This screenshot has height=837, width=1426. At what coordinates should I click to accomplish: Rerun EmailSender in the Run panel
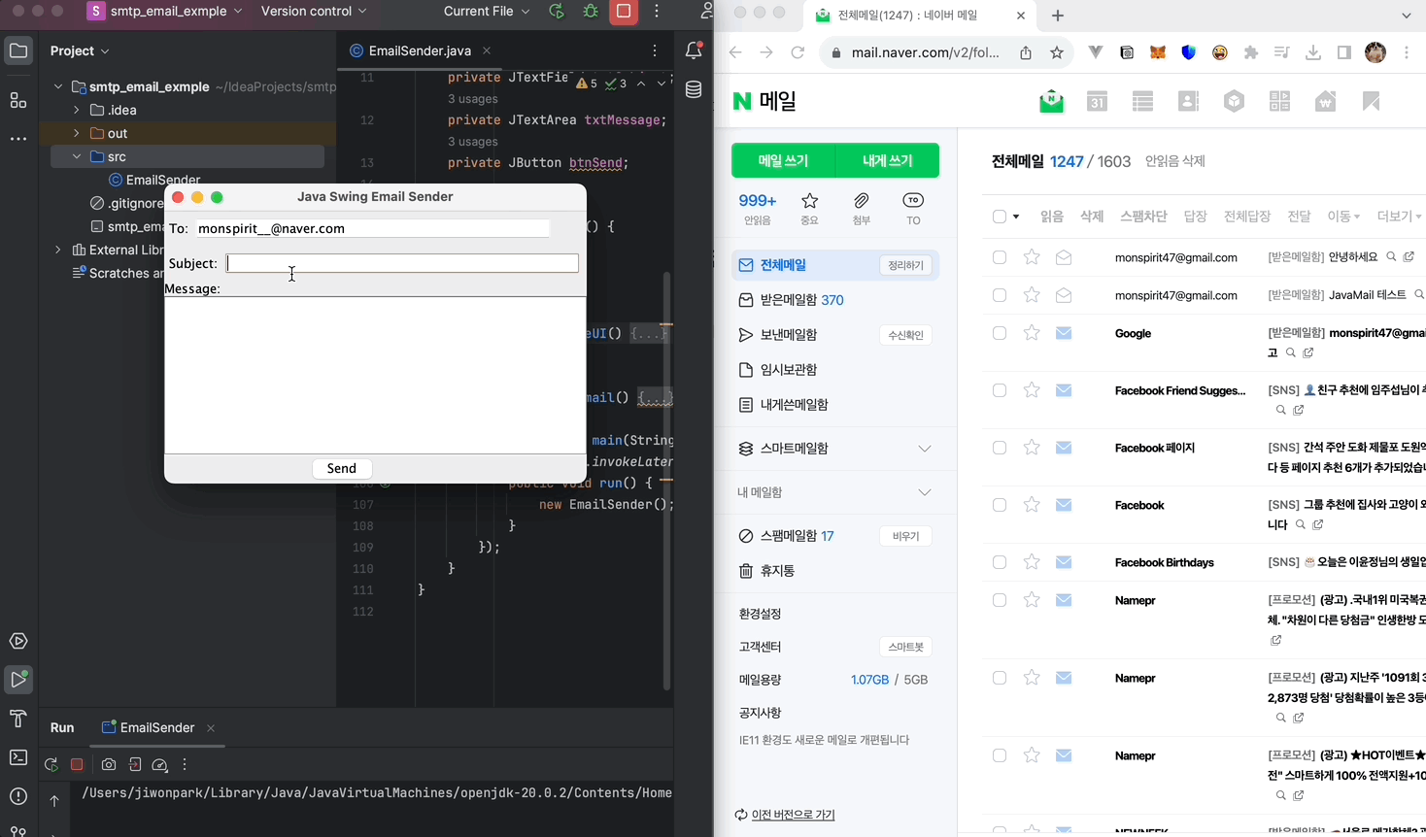tap(51, 765)
